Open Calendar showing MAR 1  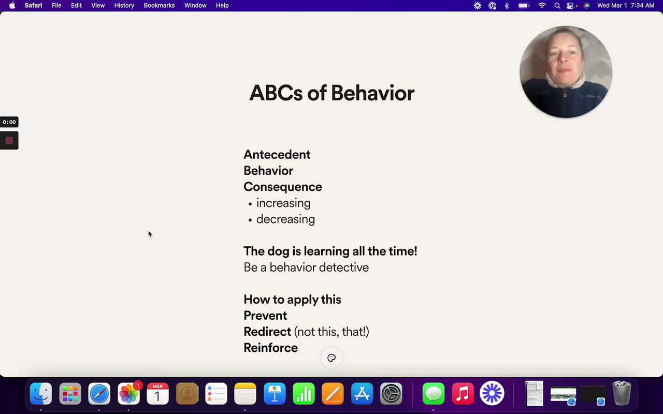[x=157, y=394]
